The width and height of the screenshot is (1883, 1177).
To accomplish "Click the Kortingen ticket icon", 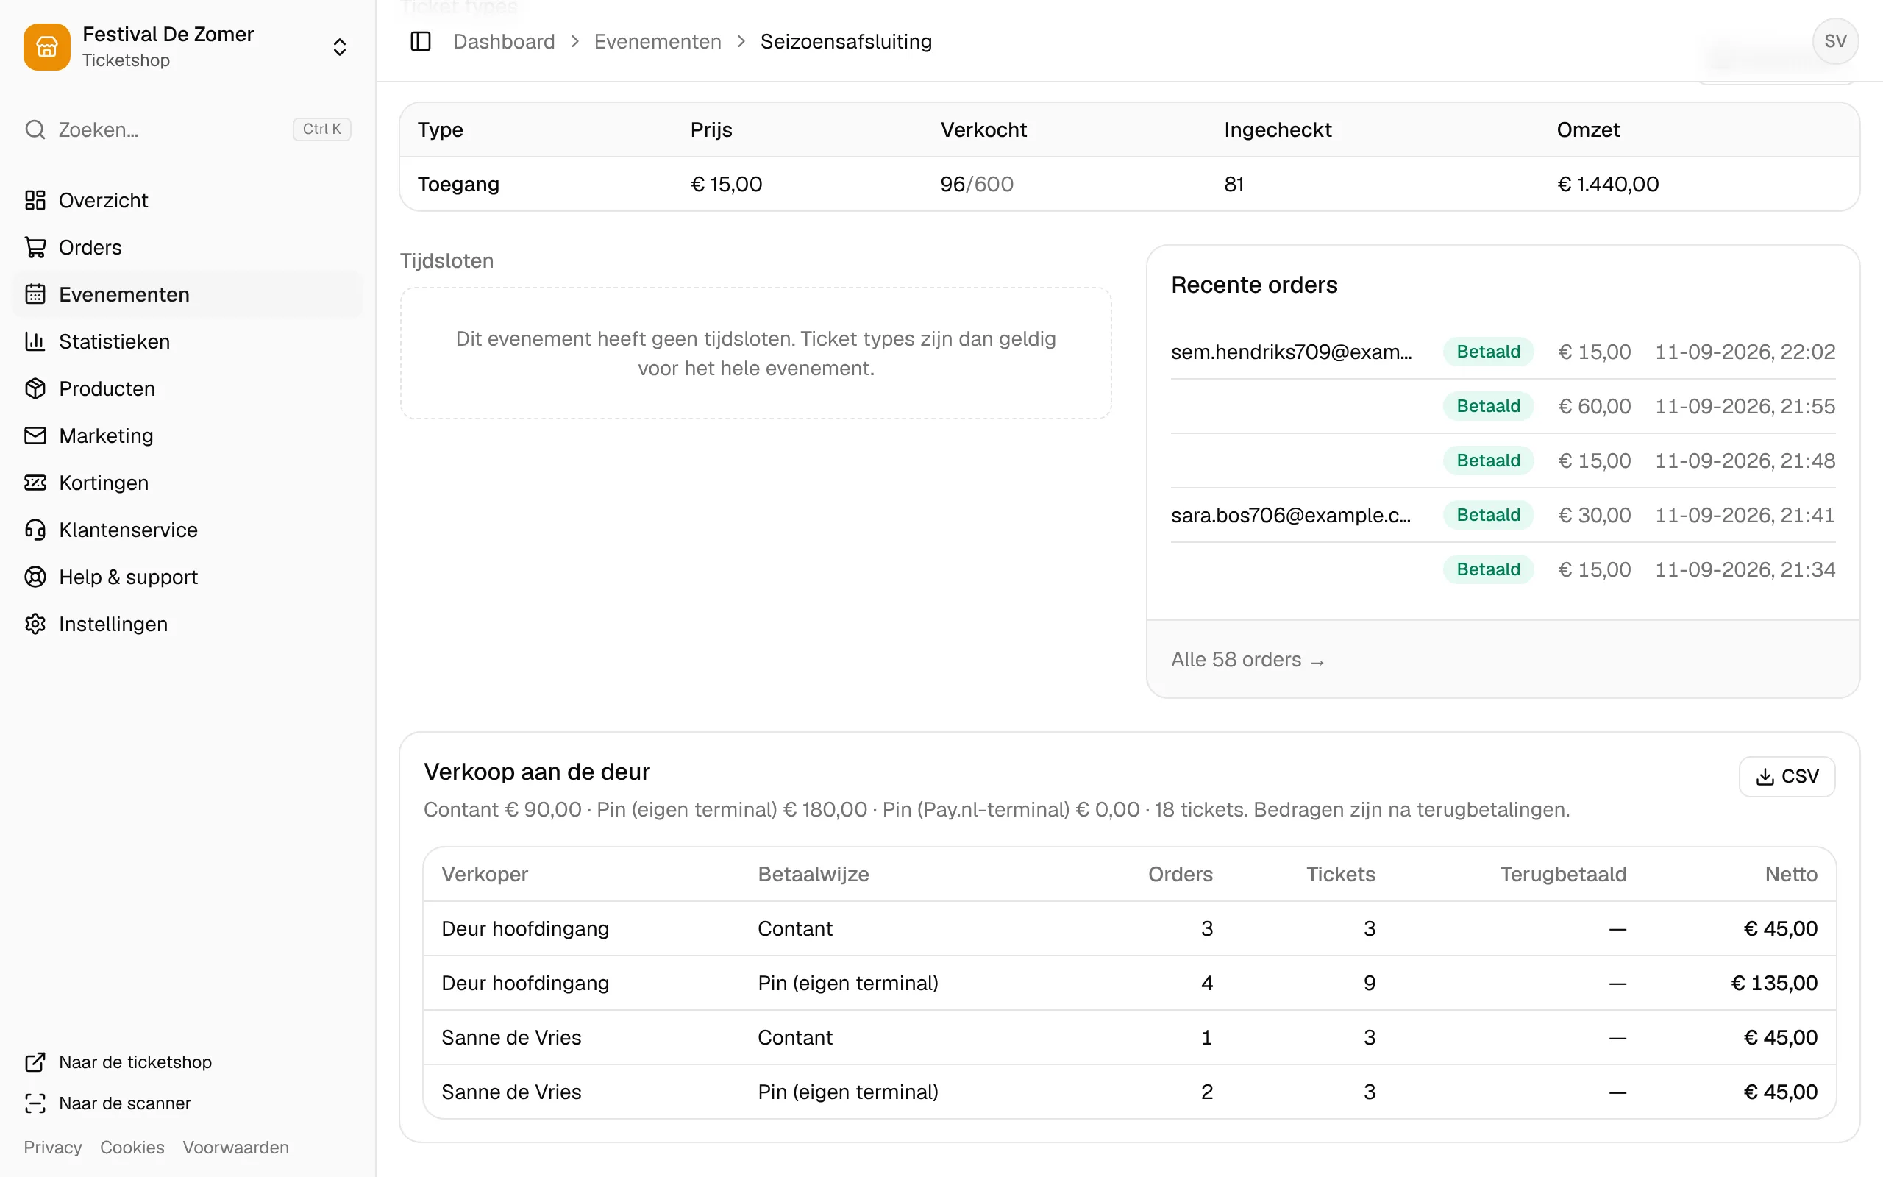I will pos(35,483).
